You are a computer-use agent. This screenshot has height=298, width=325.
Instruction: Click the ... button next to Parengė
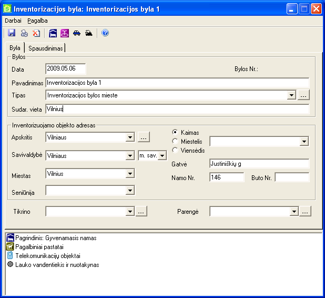pos(305,211)
